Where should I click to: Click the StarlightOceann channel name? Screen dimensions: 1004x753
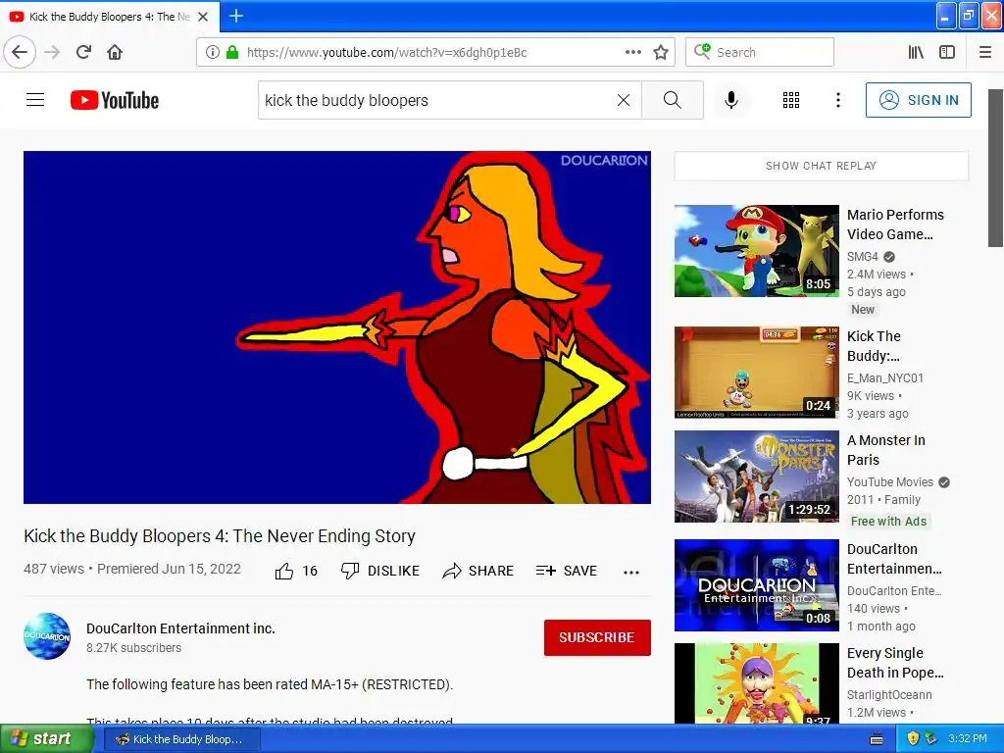click(889, 695)
